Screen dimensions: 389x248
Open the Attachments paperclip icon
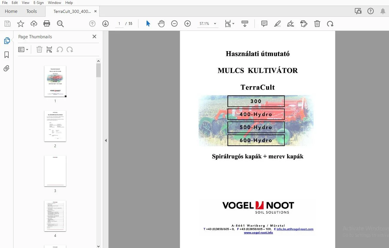pyautogui.click(x=7, y=69)
